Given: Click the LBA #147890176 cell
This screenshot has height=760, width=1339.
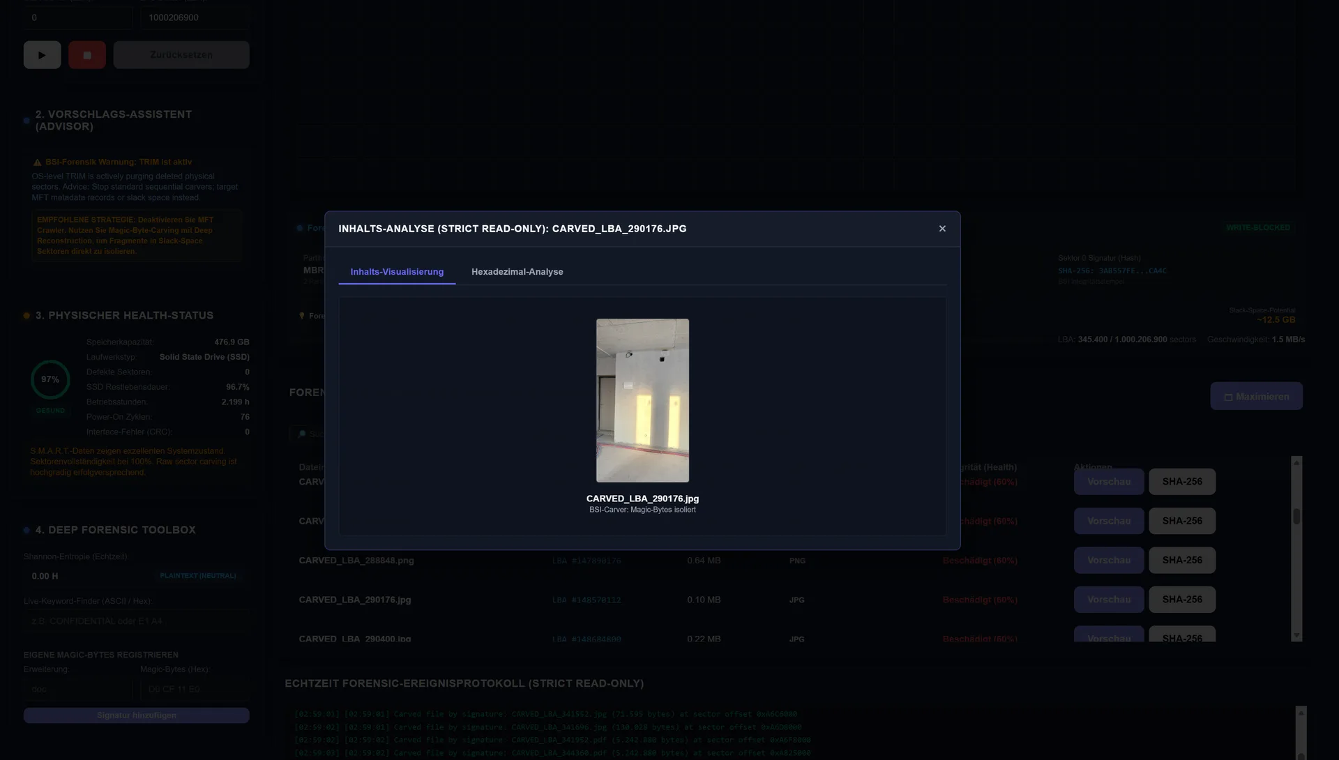Looking at the screenshot, I should (587, 561).
